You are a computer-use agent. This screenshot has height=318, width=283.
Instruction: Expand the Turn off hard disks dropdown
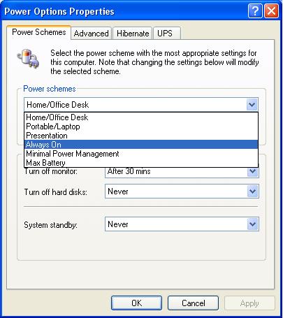[x=253, y=191]
